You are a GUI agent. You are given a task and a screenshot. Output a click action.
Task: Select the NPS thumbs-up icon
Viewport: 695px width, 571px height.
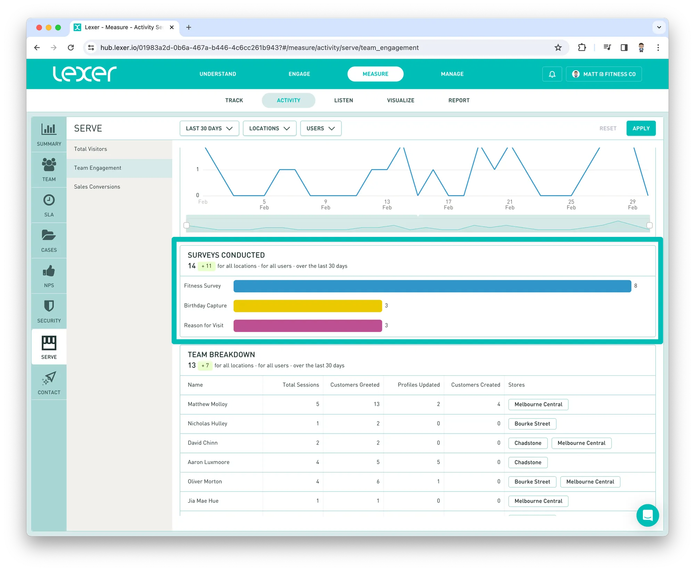[49, 271]
